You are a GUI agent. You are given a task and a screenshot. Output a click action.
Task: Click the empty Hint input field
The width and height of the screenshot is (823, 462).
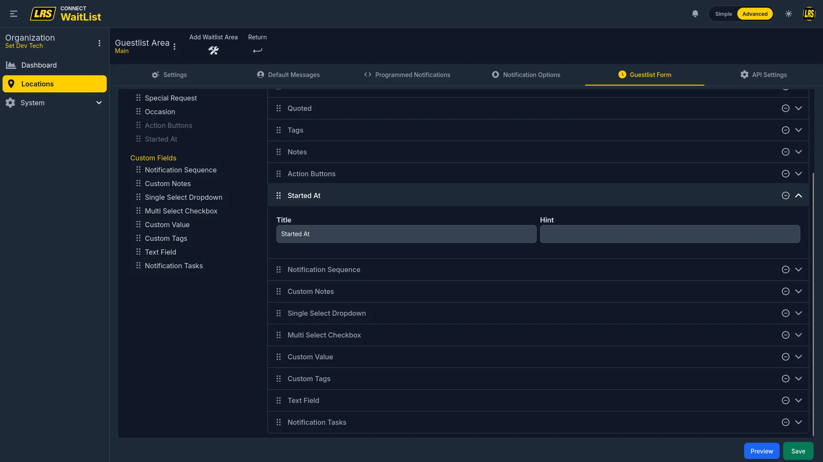pyautogui.click(x=670, y=234)
